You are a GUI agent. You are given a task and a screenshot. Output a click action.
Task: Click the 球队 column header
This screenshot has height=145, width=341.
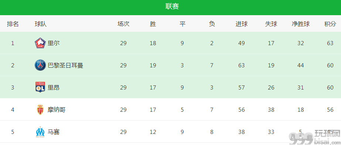[x=41, y=24]
